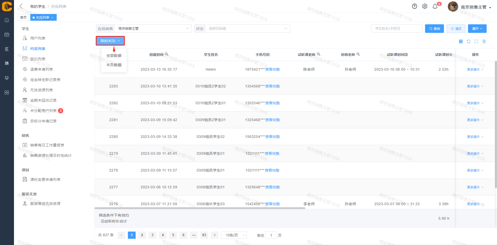
Task: Click 查看完整 link for Helen's phone
Action: click(x=273, y=69)
